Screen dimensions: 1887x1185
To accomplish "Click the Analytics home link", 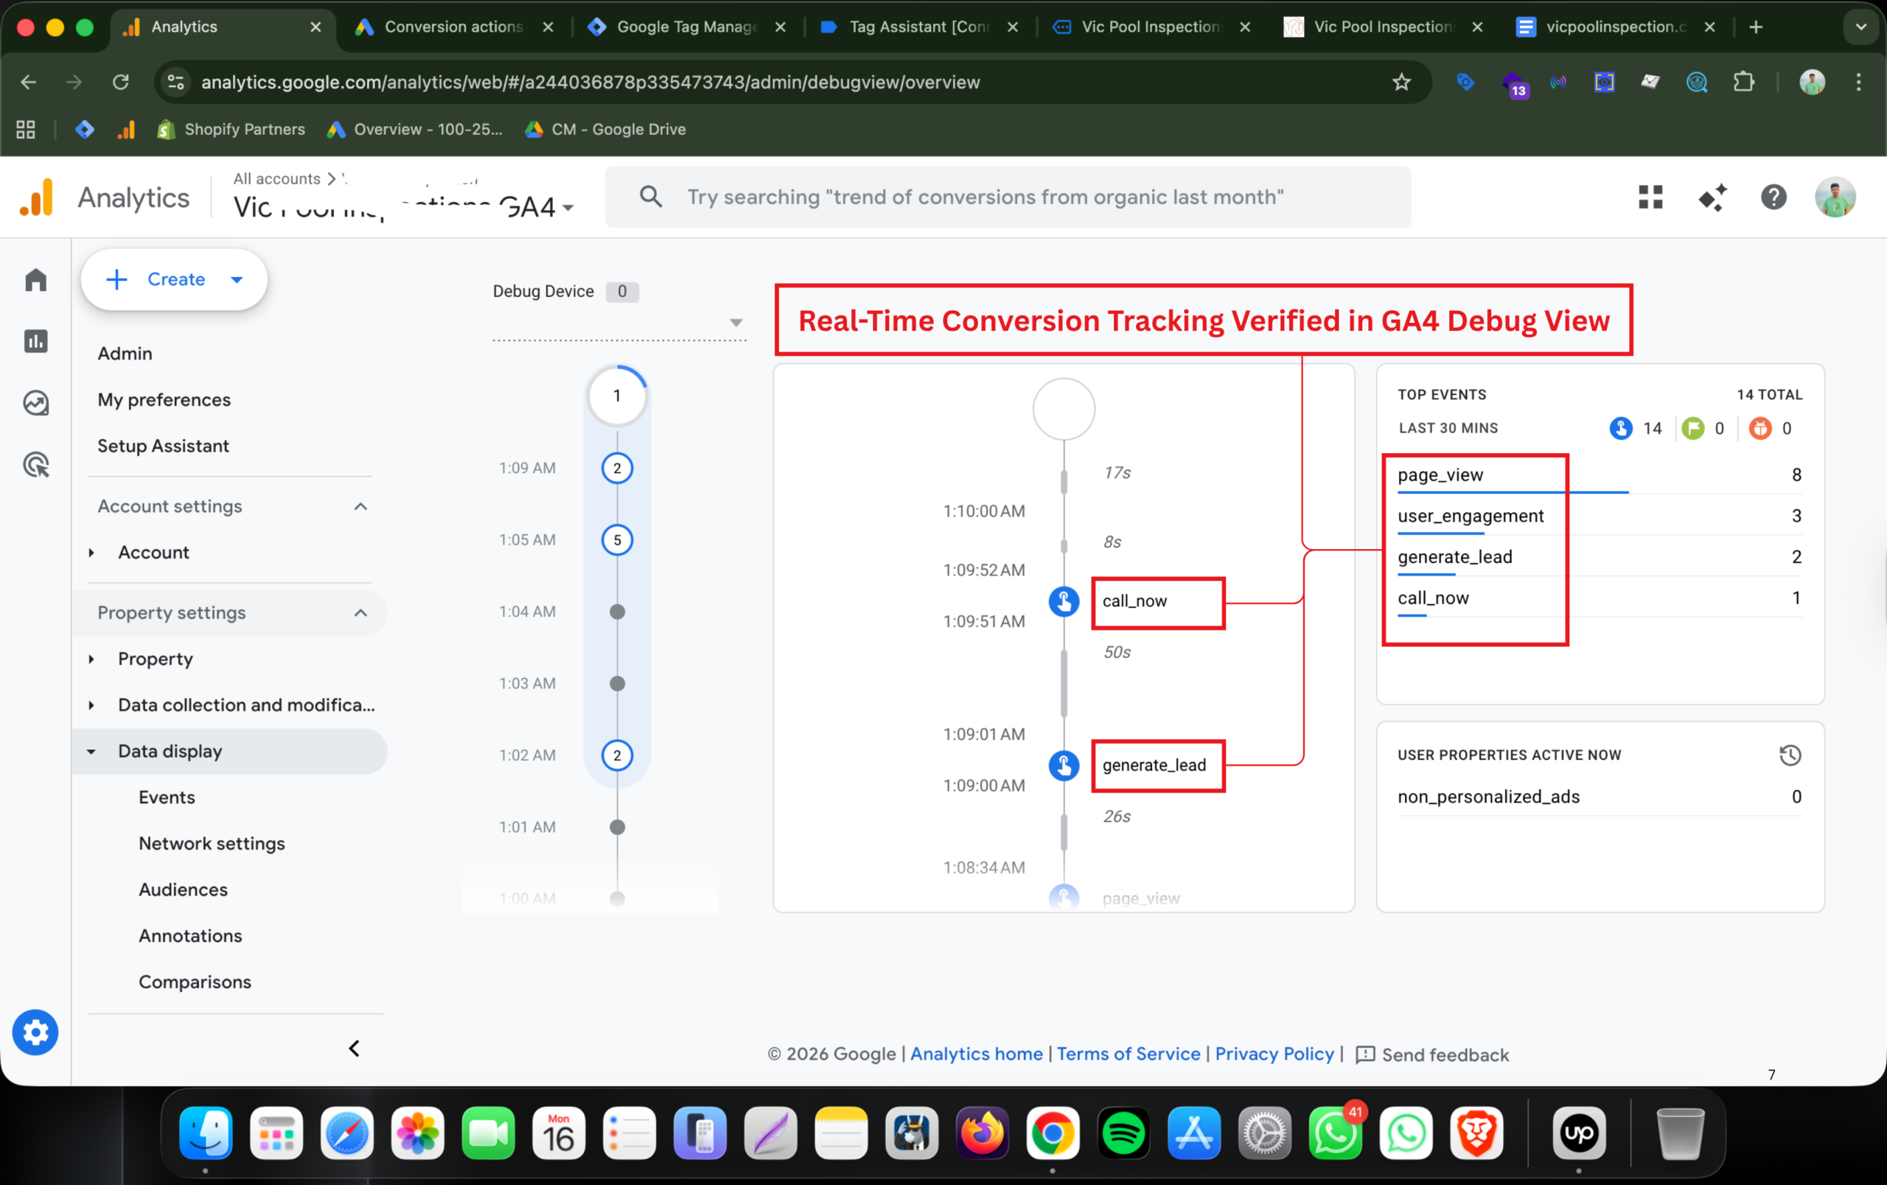I will tap(976, 1055).
